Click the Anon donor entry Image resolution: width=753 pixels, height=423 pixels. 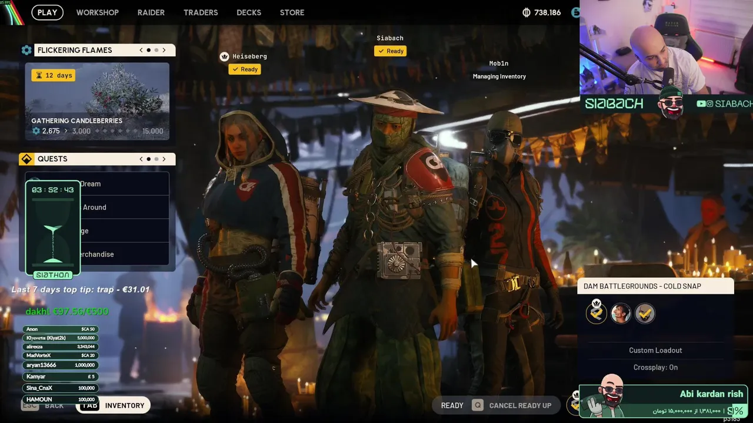61,330
